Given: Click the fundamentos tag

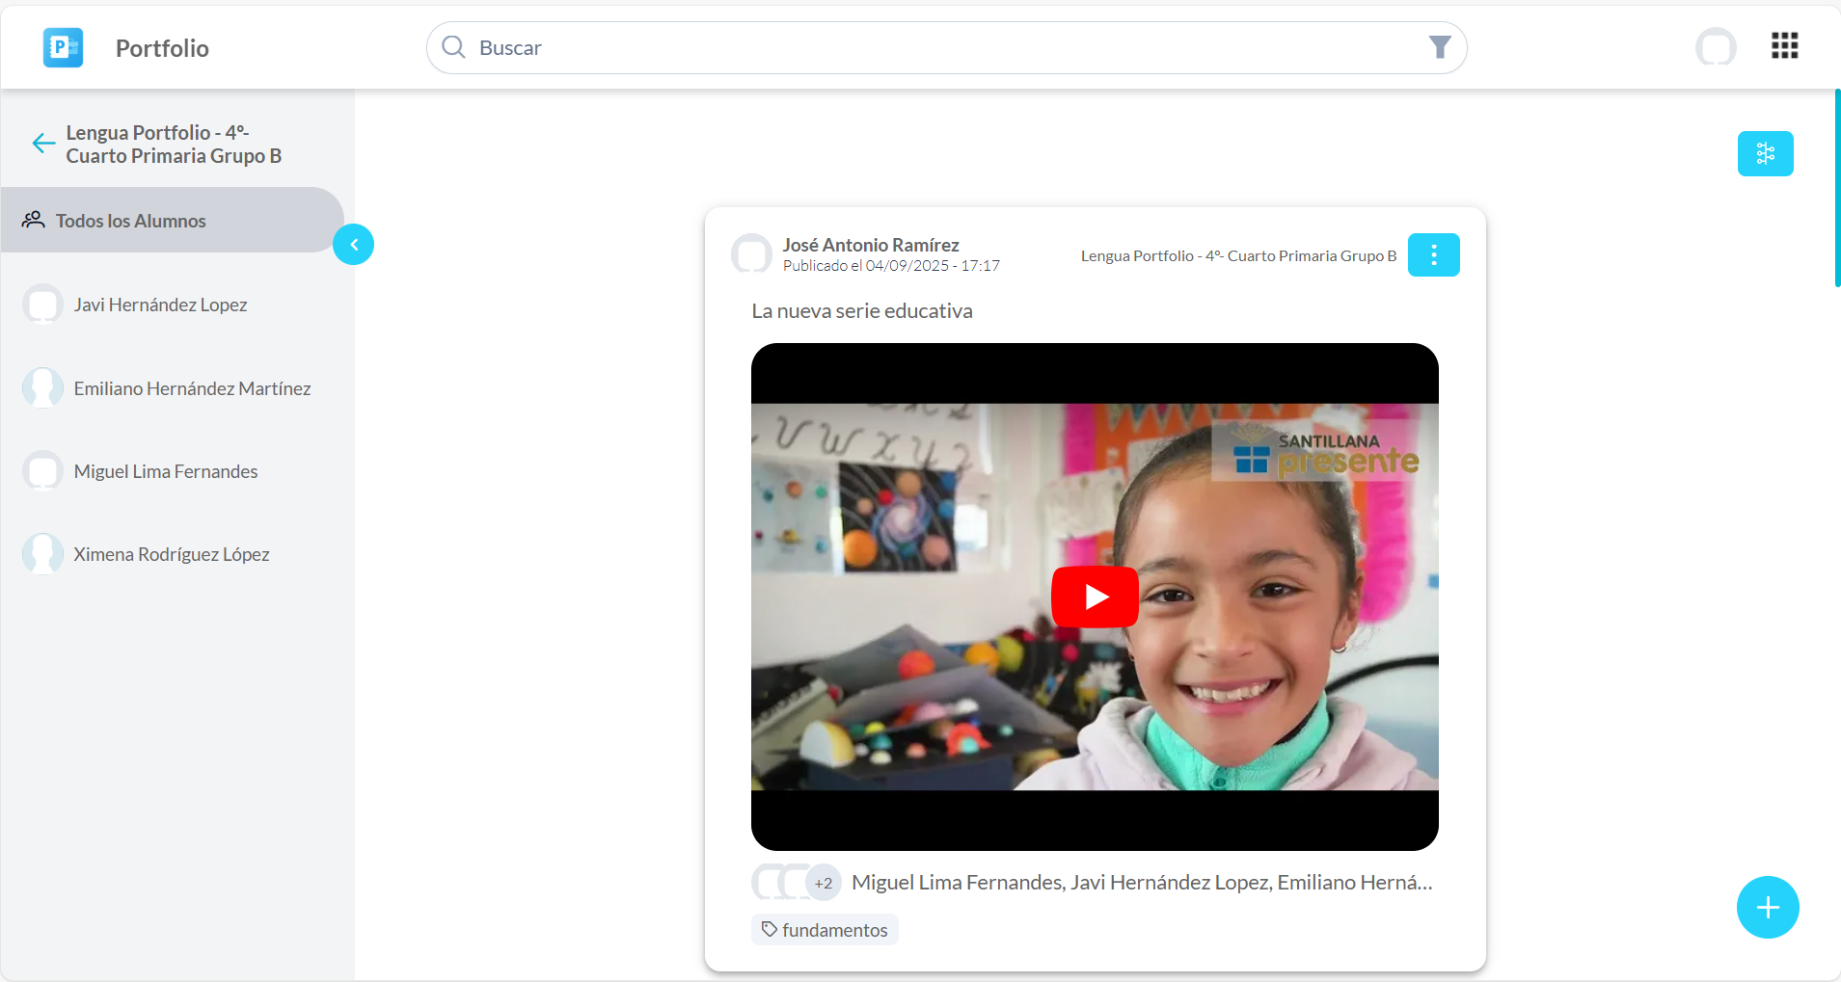Looking at the screenshot, I should point(825,930).
